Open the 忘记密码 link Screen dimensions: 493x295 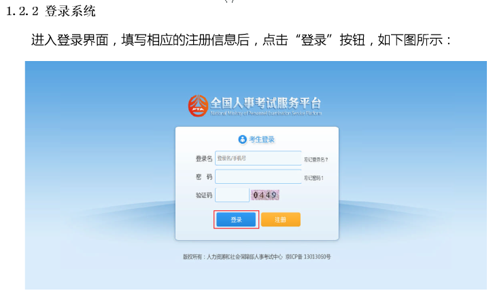[x=313, y=178]
